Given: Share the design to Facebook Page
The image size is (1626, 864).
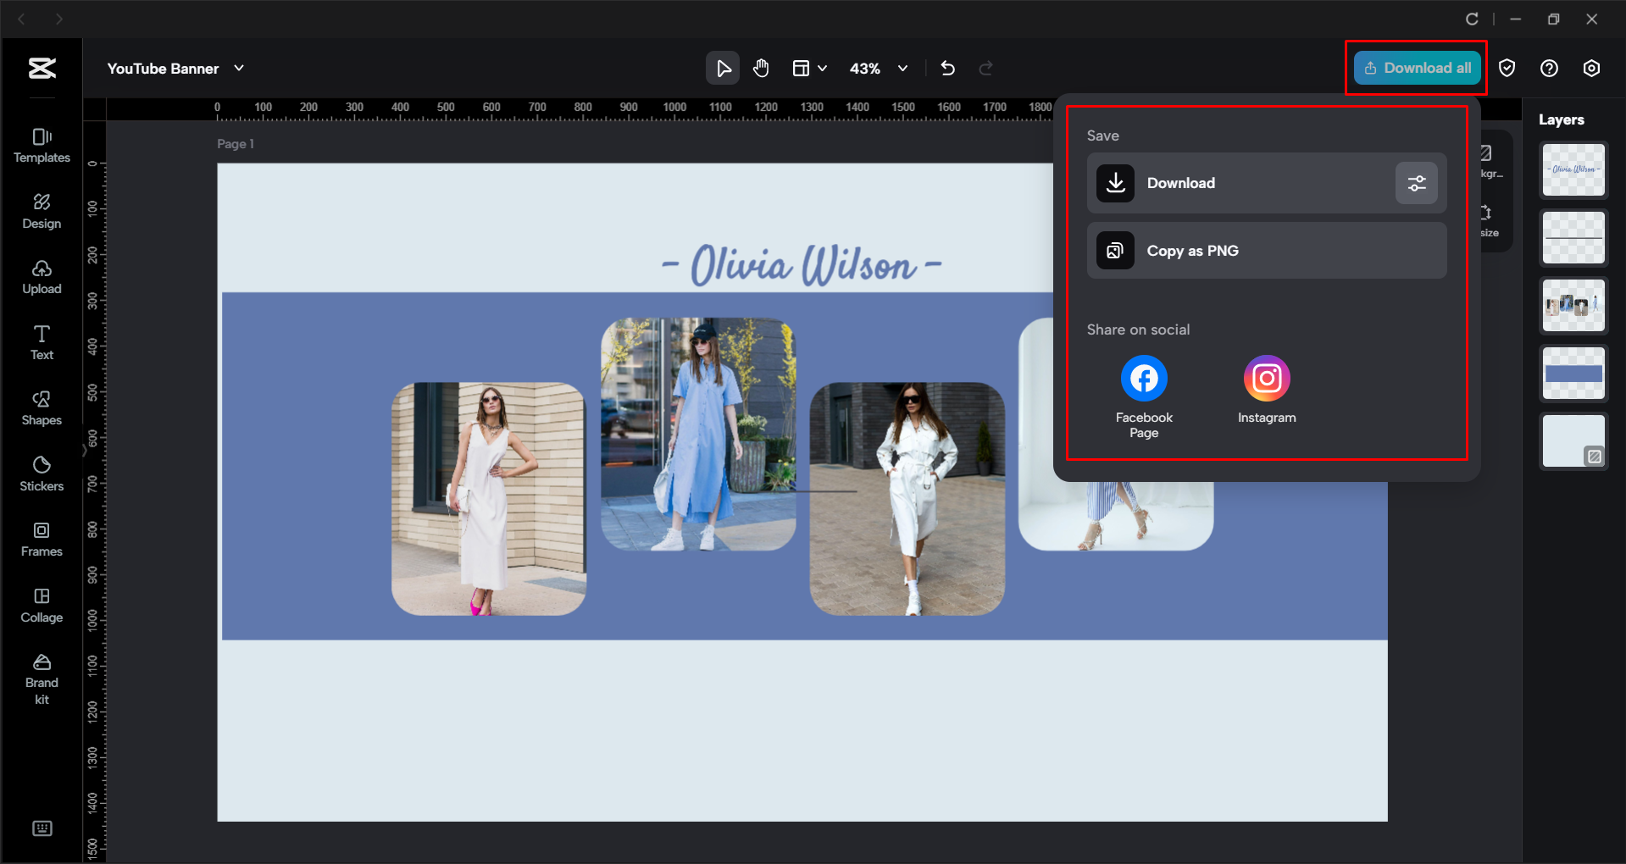Looking at the screenshot, I should point(1143,378).
